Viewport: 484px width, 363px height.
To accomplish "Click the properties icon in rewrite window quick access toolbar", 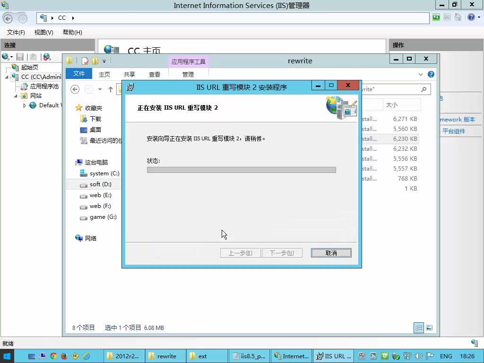I will [85, 61].
